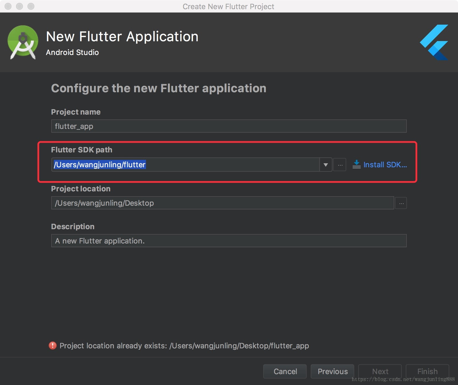Screen dimensions: 458x385
Task: Click the Android Studio logo icon
Action: (x=23, y=42)
